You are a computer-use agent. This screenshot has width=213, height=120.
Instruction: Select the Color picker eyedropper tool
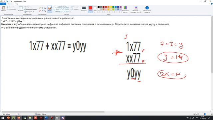pos(42,11)
